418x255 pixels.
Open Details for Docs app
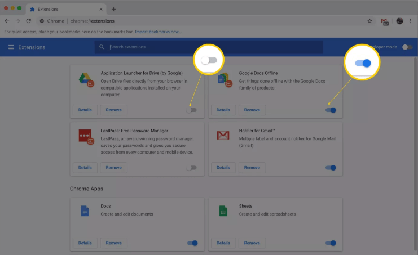pos(85,243)
